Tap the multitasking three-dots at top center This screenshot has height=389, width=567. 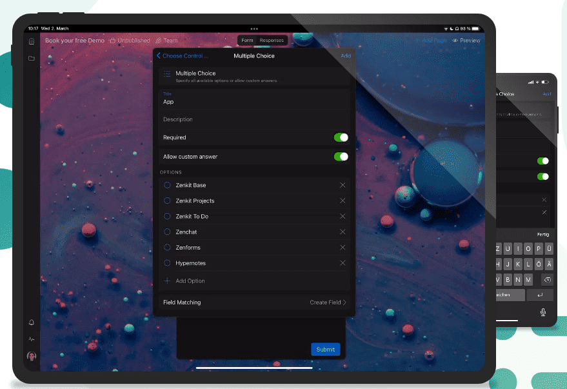254,28
